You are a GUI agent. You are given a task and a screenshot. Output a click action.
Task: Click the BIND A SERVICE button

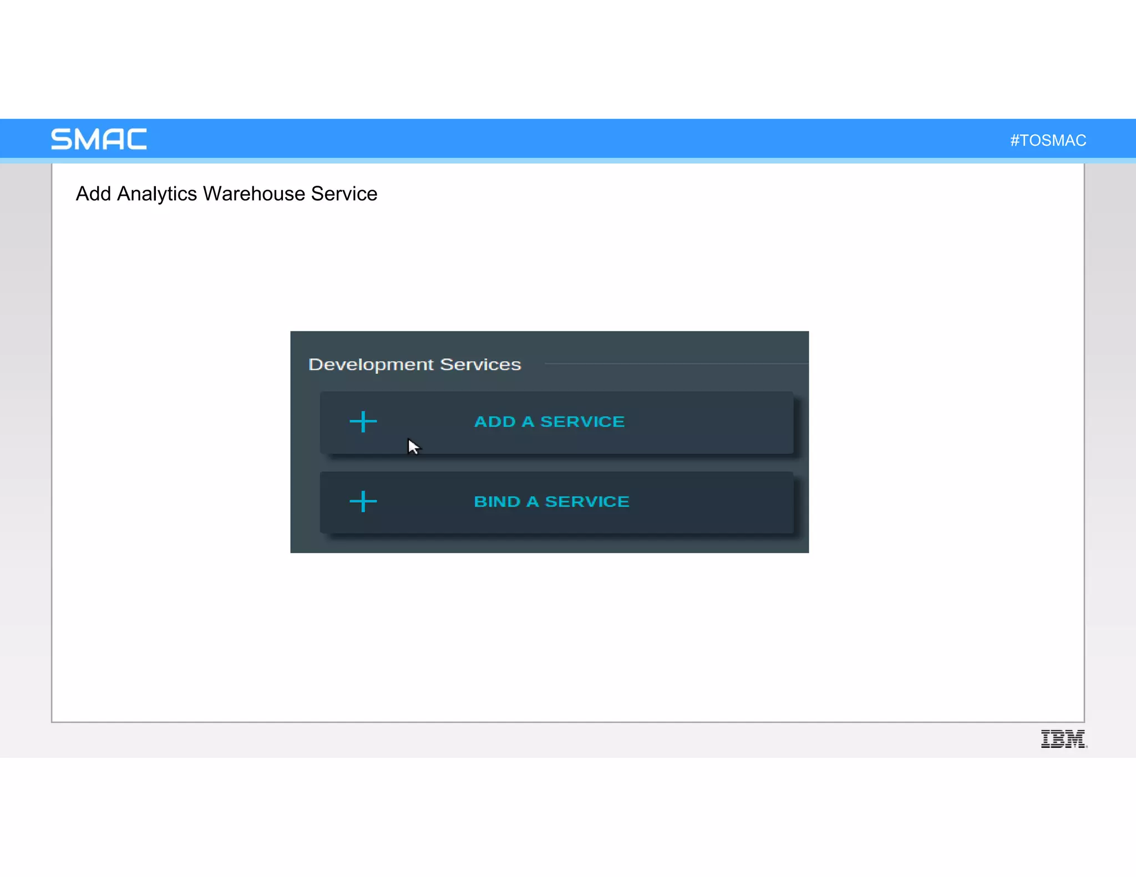pos(556,502)
